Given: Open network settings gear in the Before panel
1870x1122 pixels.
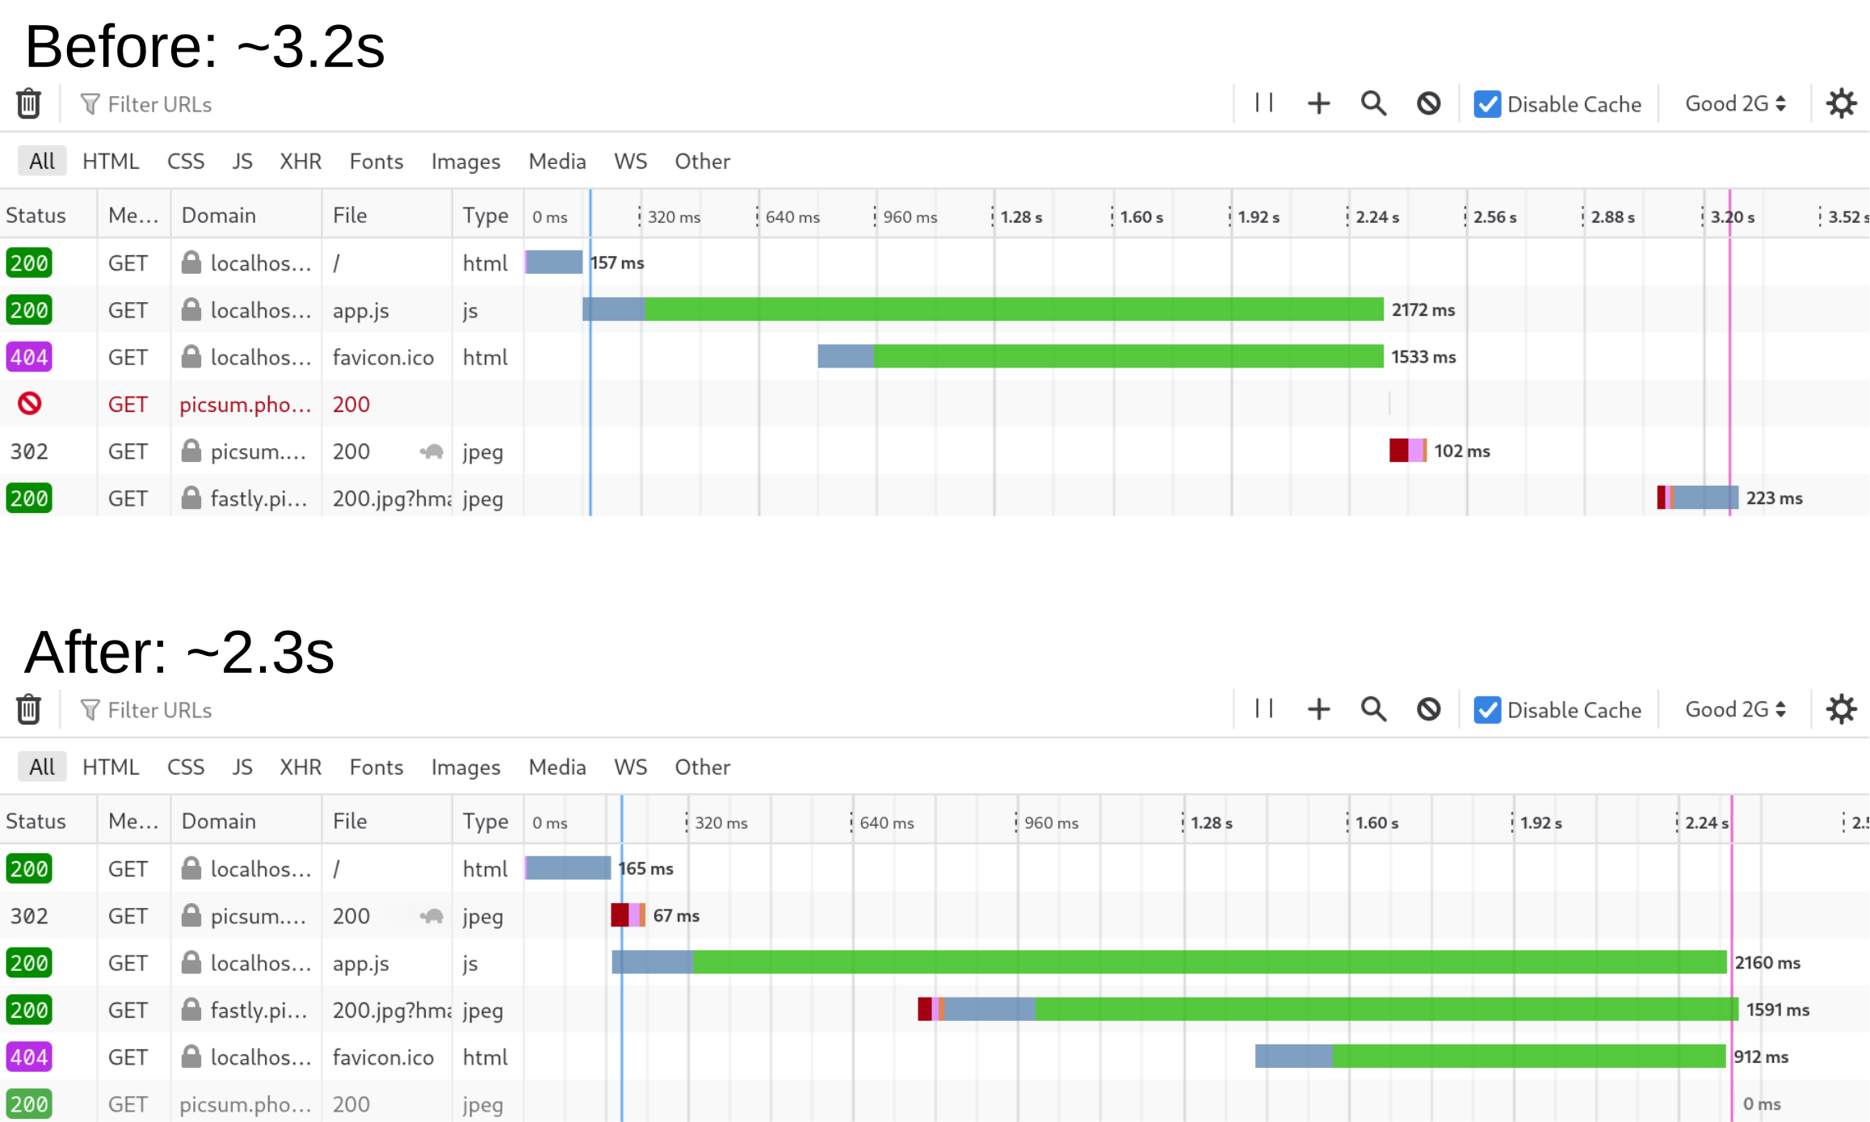Looking at the screenshot, I should [x=1841, y=103].
